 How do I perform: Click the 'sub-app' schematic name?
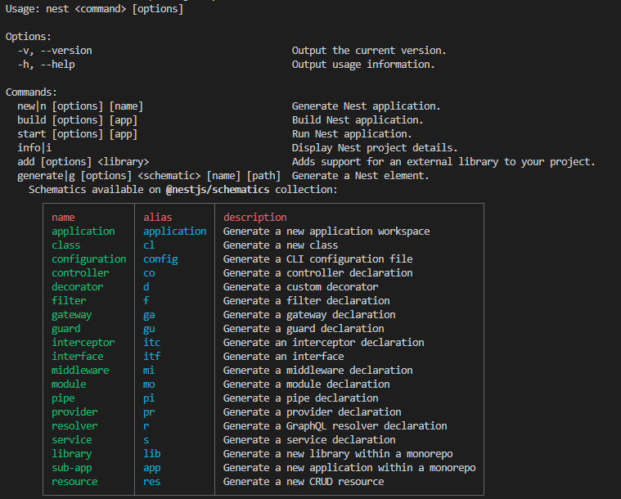[72, 468]
